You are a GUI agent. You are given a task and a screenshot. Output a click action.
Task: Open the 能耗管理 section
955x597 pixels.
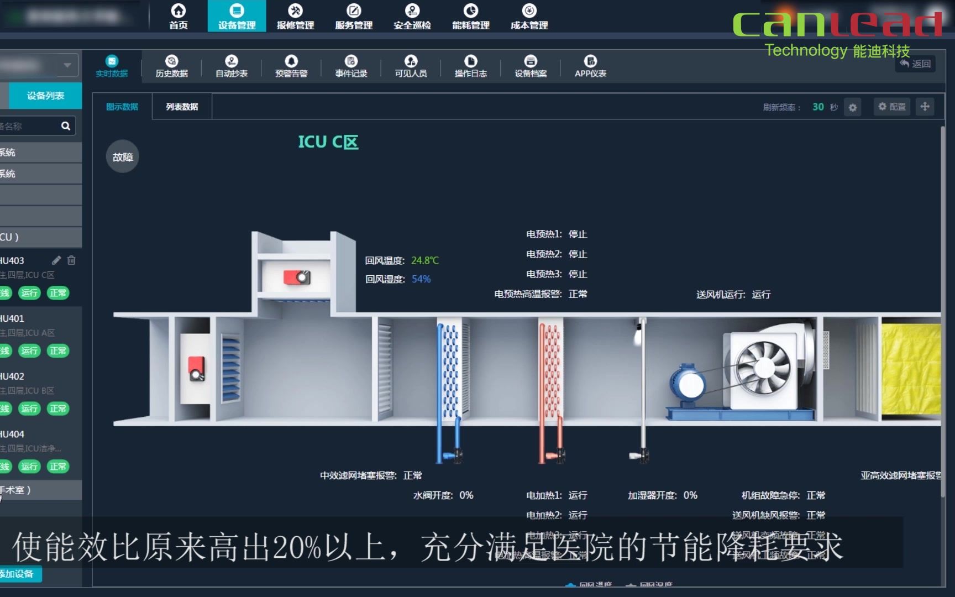click(x=471, y=17)
